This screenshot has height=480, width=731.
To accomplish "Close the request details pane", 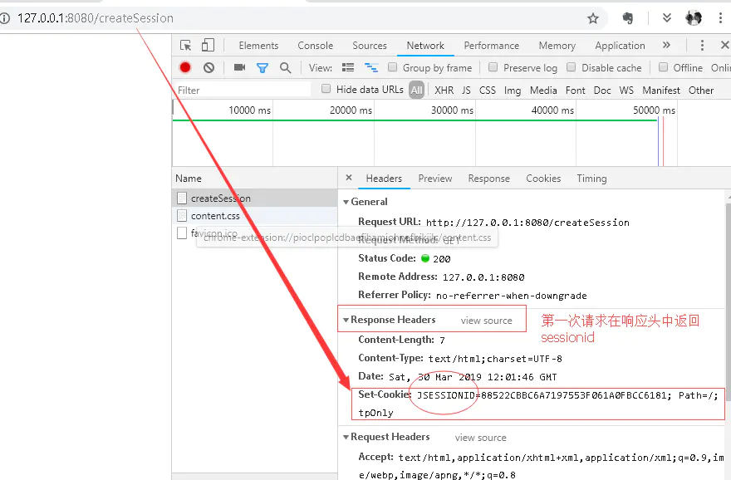I will tap(349, 178).
